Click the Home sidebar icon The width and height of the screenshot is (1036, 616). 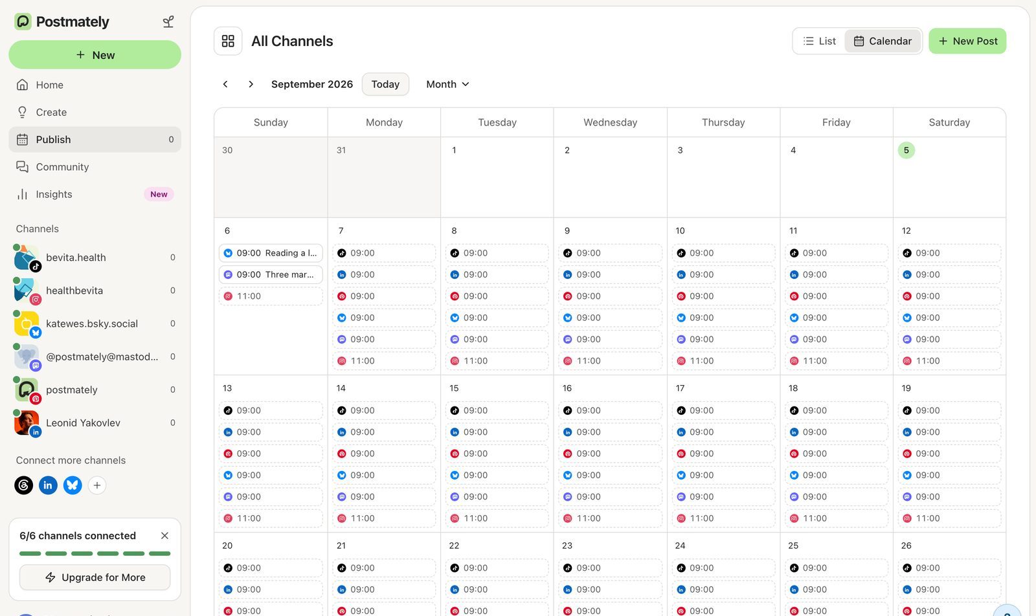click(23, 85)
